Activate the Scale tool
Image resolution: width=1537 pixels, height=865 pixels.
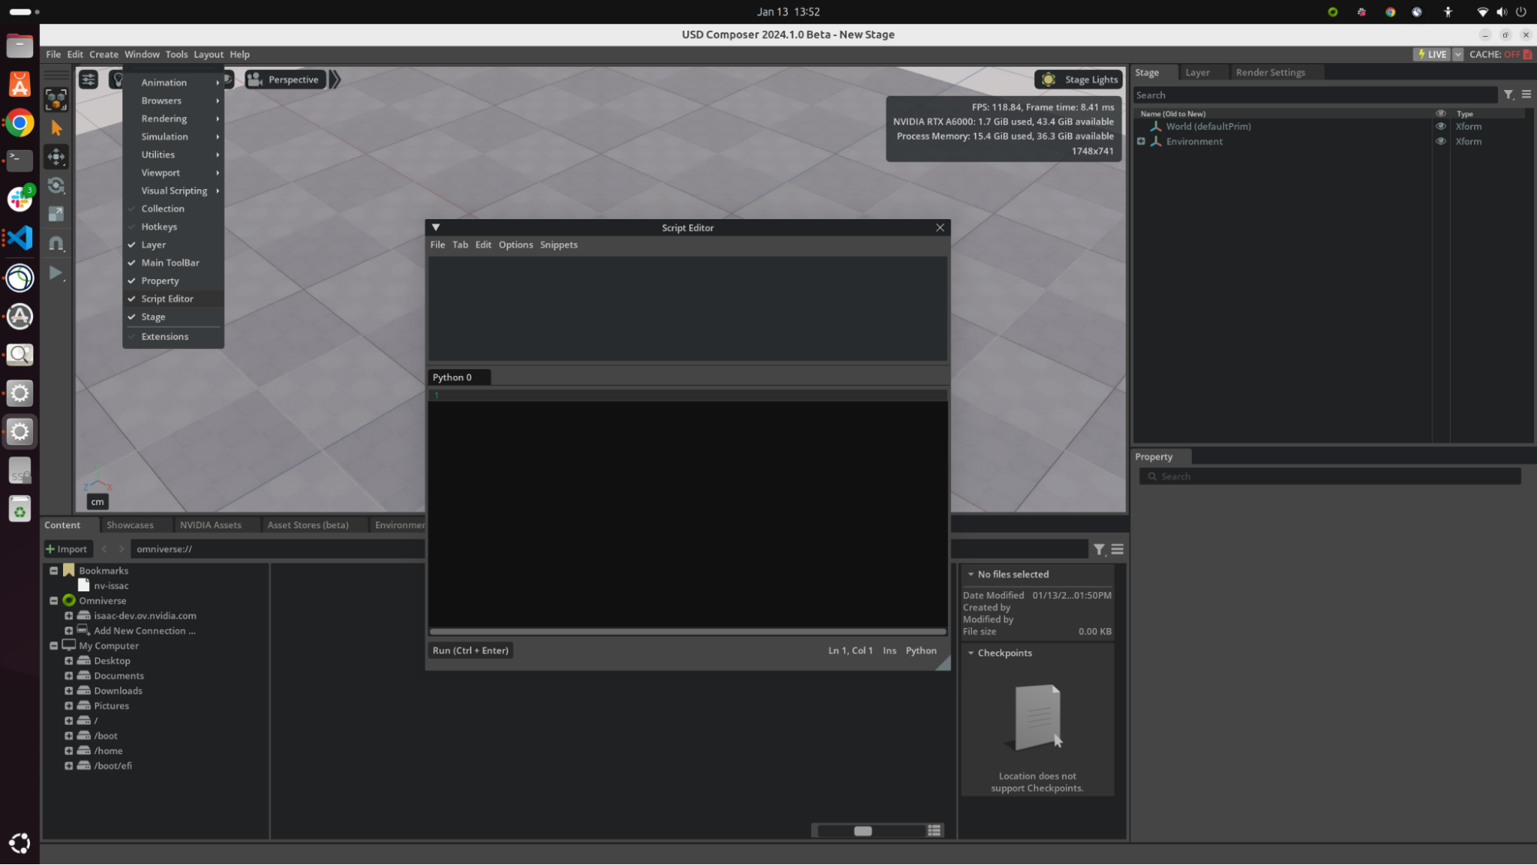(56, 214)
